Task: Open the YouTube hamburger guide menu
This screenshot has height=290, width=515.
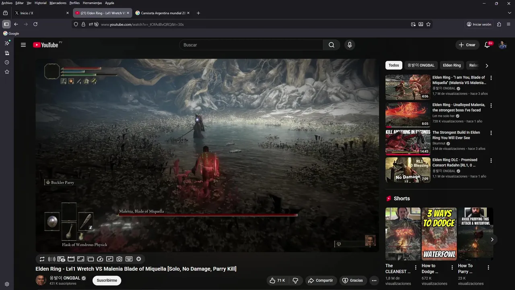Action: (x=23, y=45)
